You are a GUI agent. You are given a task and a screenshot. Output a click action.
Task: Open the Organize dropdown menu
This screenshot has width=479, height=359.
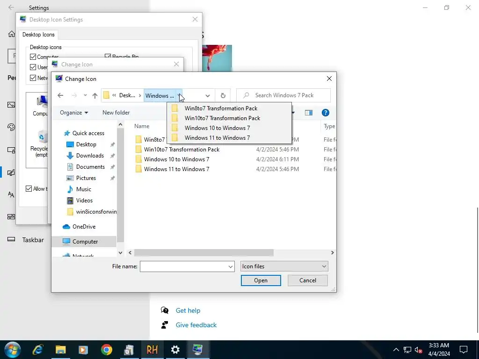click(74, 113)
